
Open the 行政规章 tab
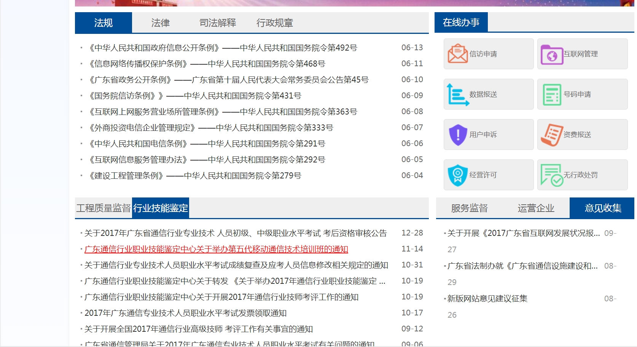[x=274, y=23]
